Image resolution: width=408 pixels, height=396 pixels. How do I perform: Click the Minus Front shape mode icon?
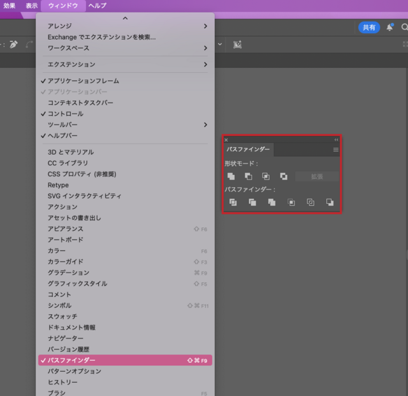[x=248, y=176]
